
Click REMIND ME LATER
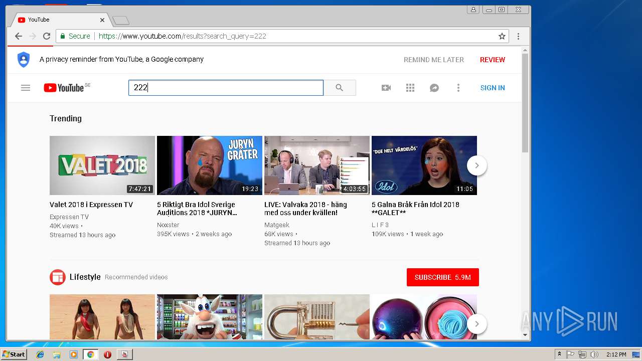coord(434,60)
